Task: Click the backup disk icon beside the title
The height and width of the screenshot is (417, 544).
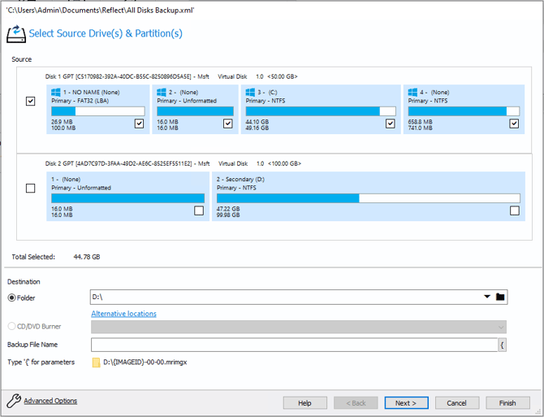Action: (15, 34)
